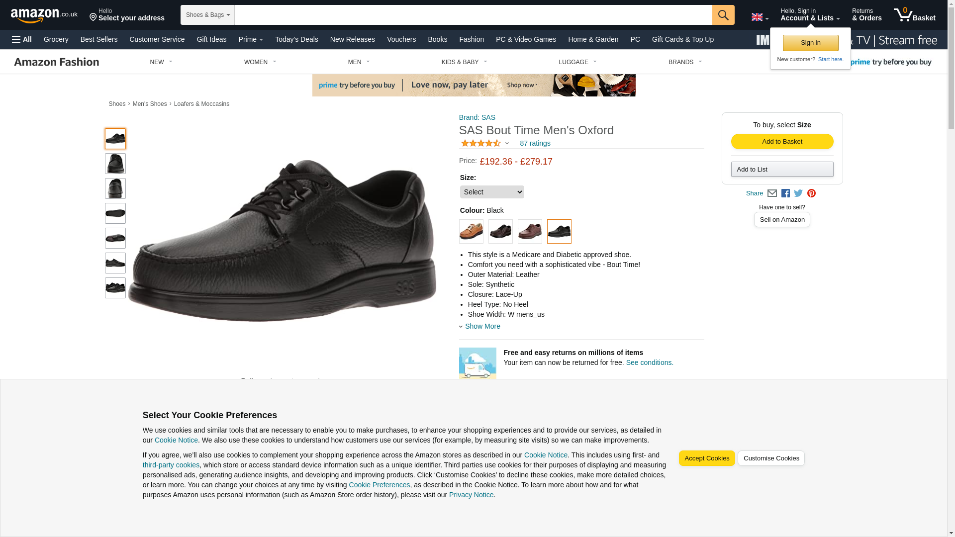
Task: Share product via email envelope icon
Action: [x=772, y=193]
